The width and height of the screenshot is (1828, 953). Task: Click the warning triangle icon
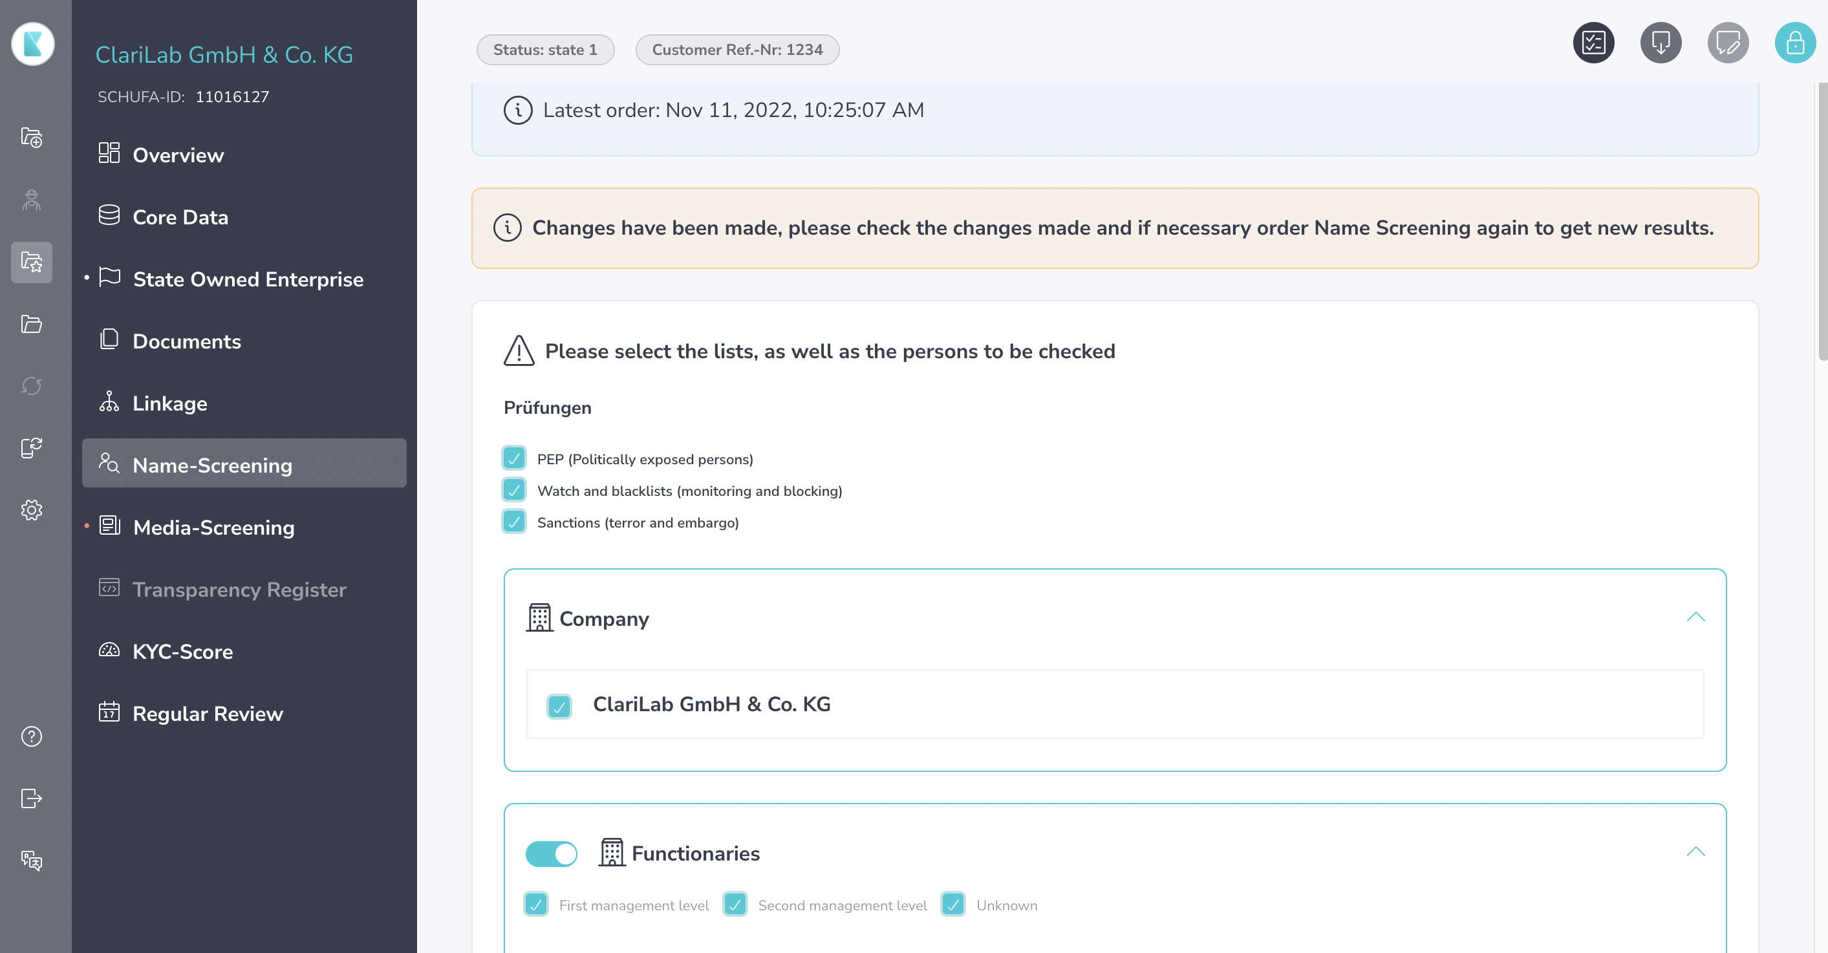point(519,350)
